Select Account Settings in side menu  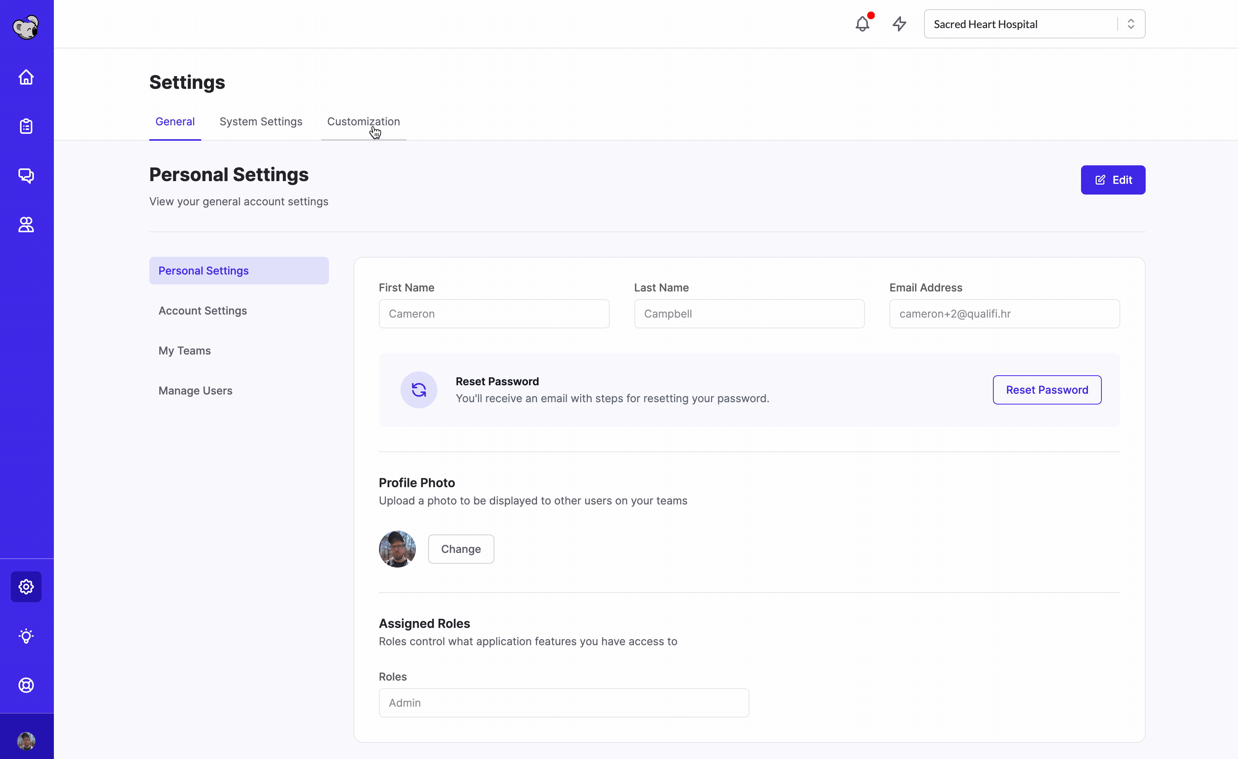[x=202, y=311]
